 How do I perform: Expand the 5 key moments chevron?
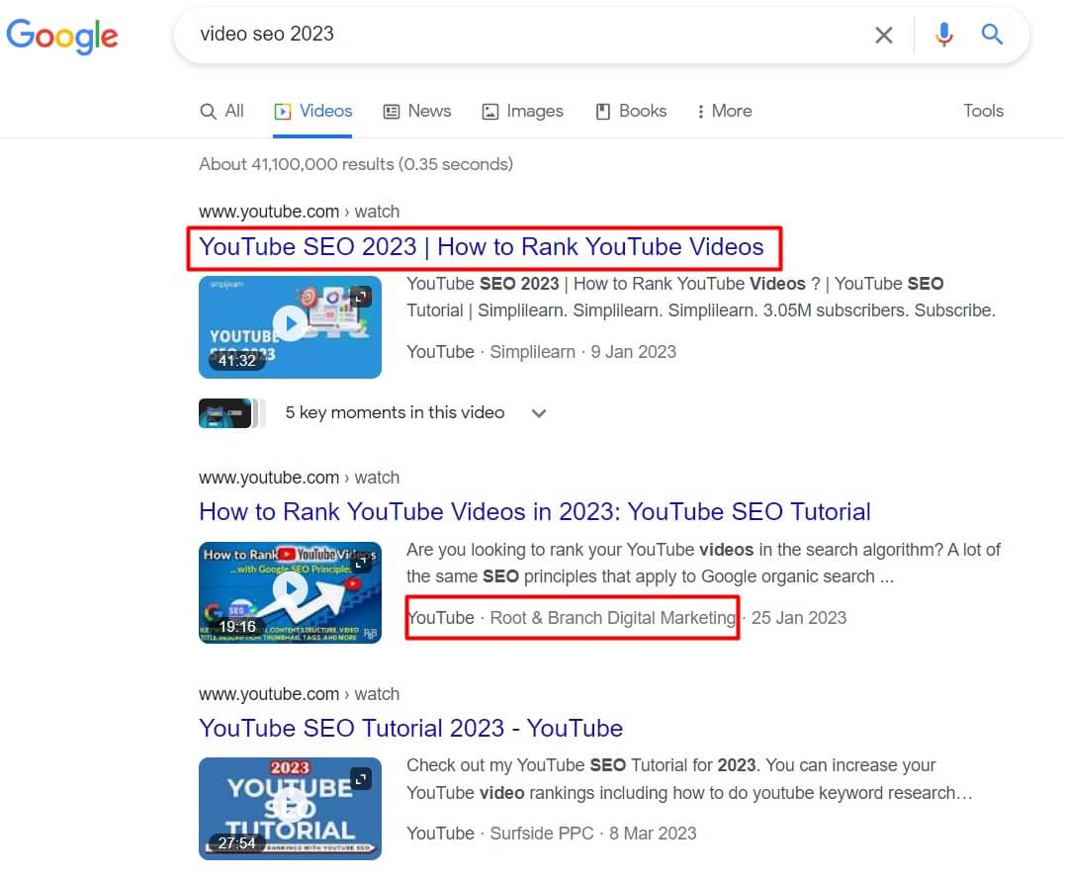click(x=539, y=413)
